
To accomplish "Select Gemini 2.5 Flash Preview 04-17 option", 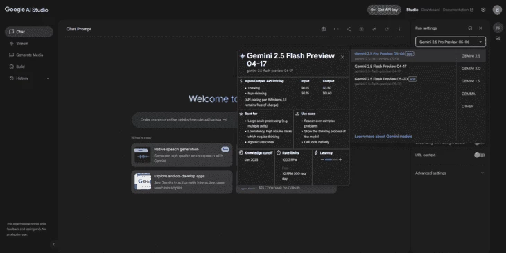I will click(x=403, y=69).
